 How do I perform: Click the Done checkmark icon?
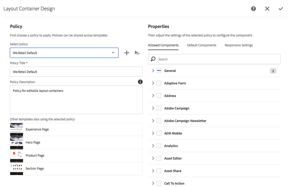pos(281,8)
